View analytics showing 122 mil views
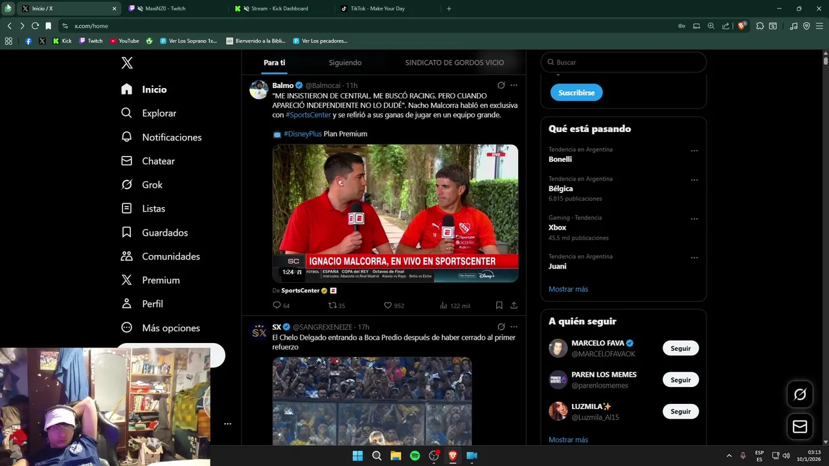 (455, 305)
